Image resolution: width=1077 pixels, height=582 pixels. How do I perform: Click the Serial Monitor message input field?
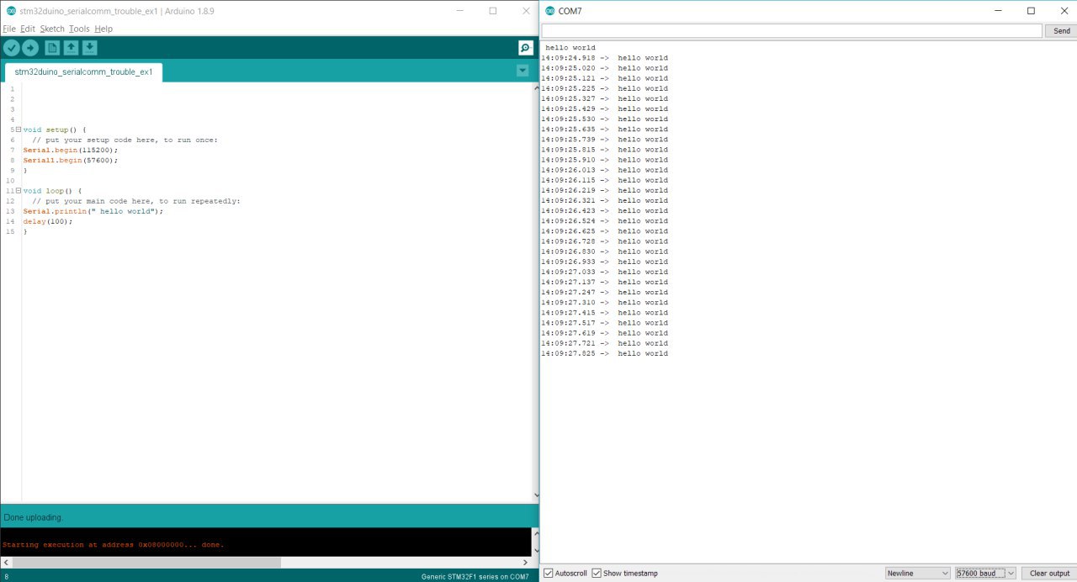tap(791, 29)
